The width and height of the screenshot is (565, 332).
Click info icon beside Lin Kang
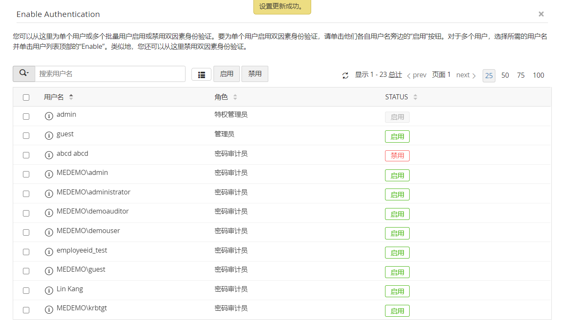click(49, 290)
